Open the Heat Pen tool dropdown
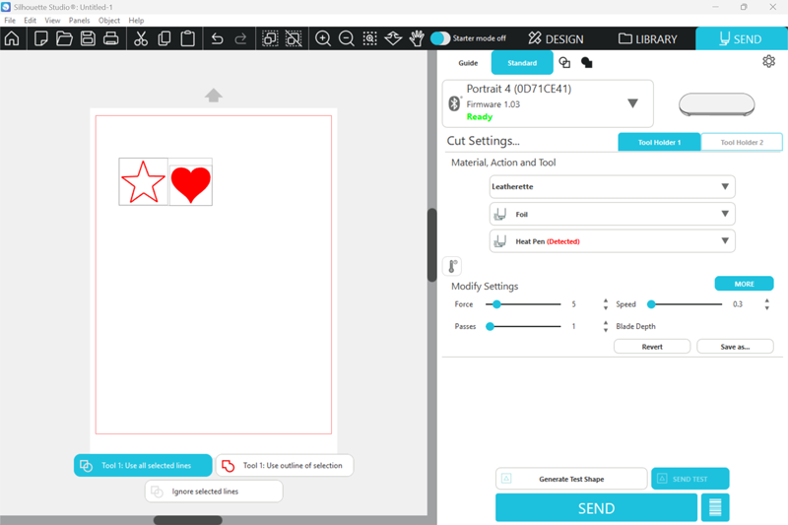 click(x=612, y=241)
